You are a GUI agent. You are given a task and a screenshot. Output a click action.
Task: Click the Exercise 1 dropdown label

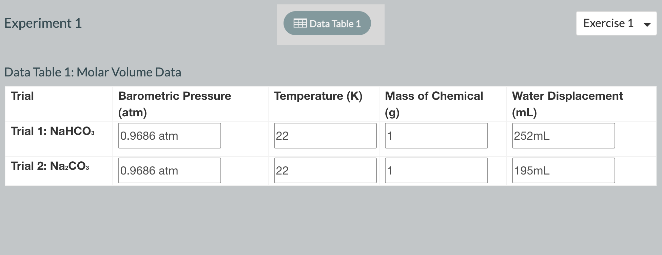(608, 23)
